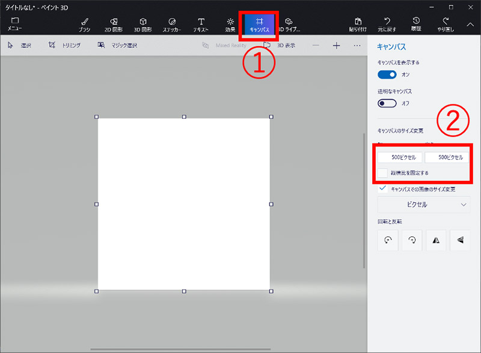Click the flip horizontal icon
The width and height of the screenshot is (481, 353).
[435, 240]
